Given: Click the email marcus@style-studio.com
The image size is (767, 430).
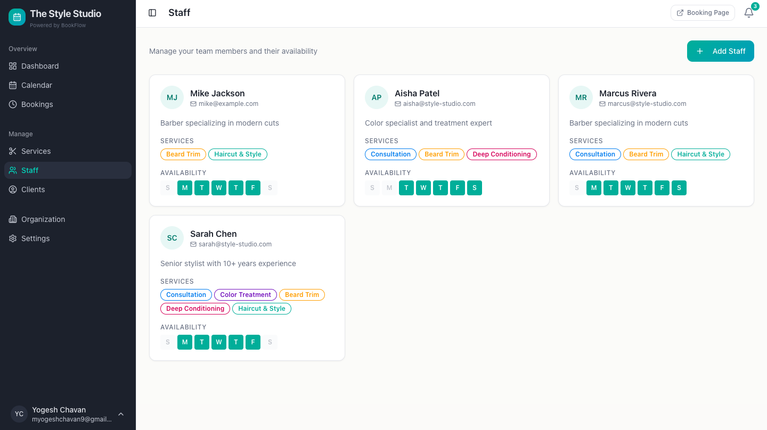Looking at the screenshot, I should (x=647, y=104).
